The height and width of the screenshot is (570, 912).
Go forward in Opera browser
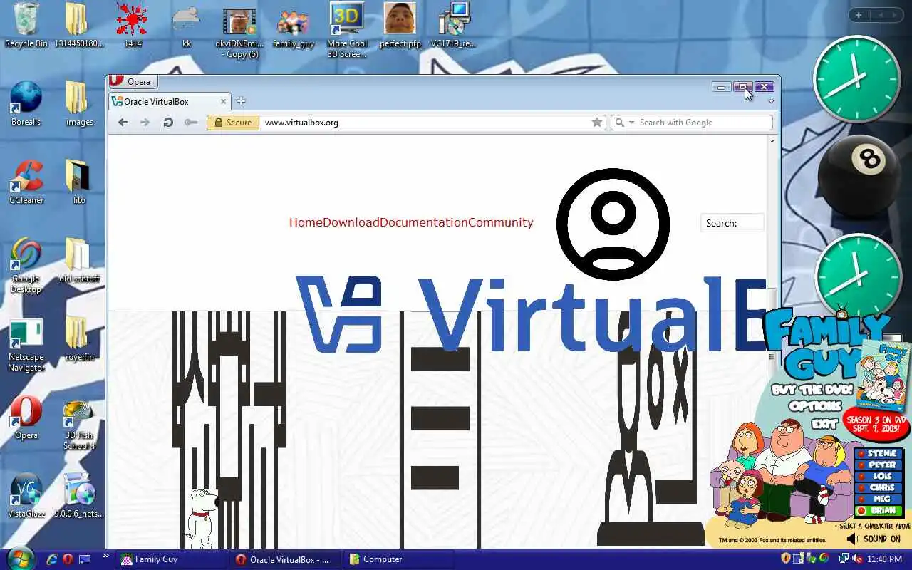coord(145,123)
